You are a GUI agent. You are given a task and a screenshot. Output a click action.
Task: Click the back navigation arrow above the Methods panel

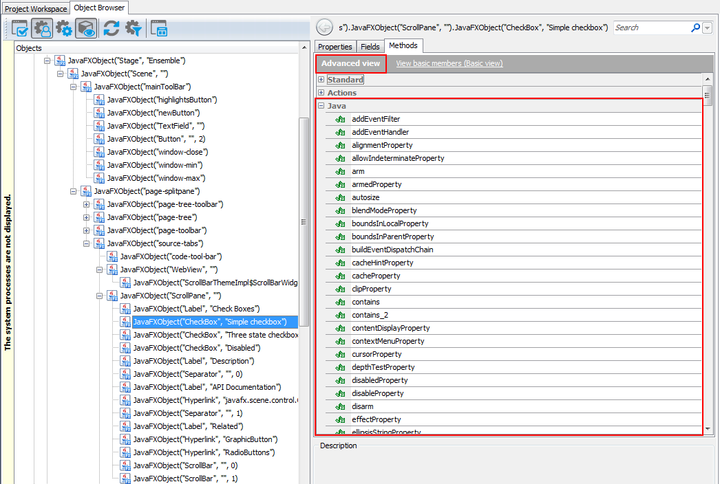click(x=323, y=27)
